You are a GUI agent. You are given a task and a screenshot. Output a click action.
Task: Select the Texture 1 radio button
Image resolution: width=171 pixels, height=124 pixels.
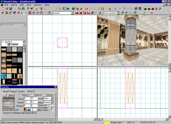19,95
